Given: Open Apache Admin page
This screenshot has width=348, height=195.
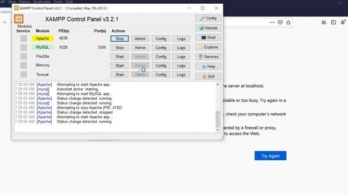Looking at the screenshot, I should [140, 38].
